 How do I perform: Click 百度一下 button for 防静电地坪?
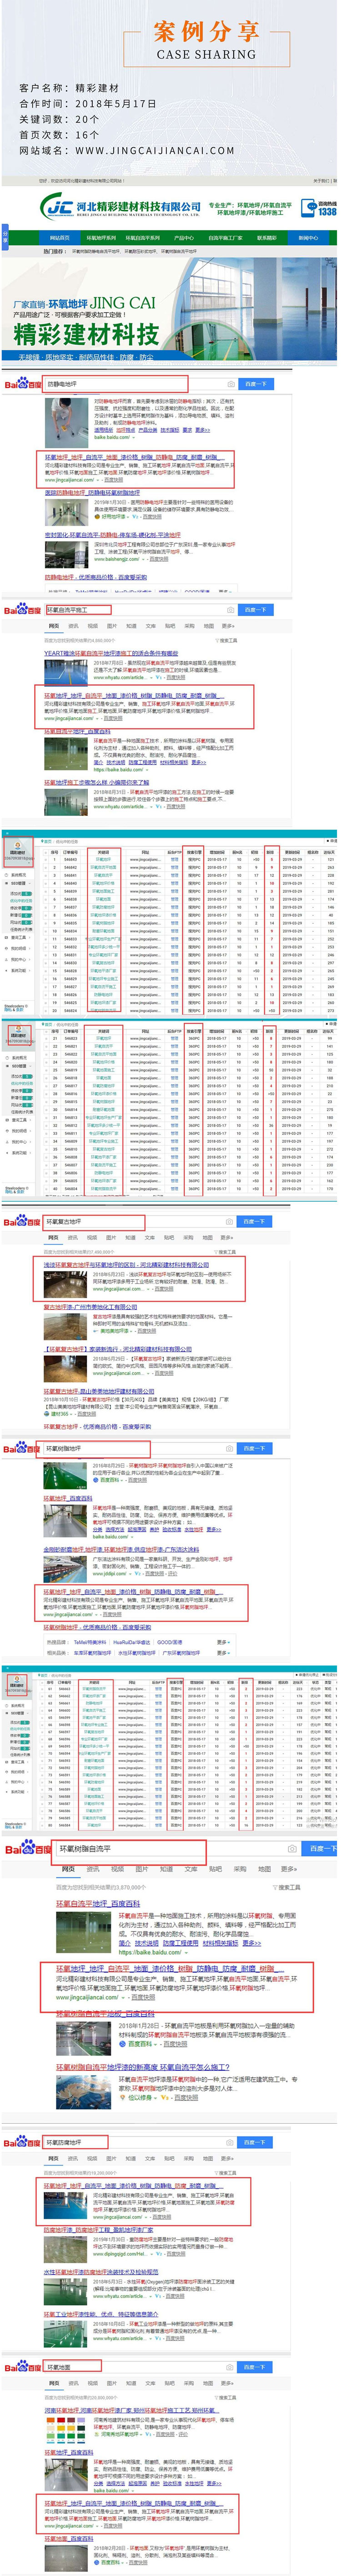click(255, 383)
